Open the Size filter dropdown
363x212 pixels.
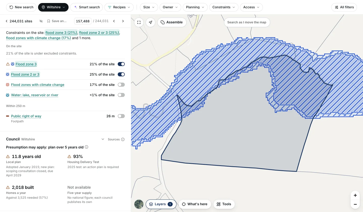(x=149, y=7)
